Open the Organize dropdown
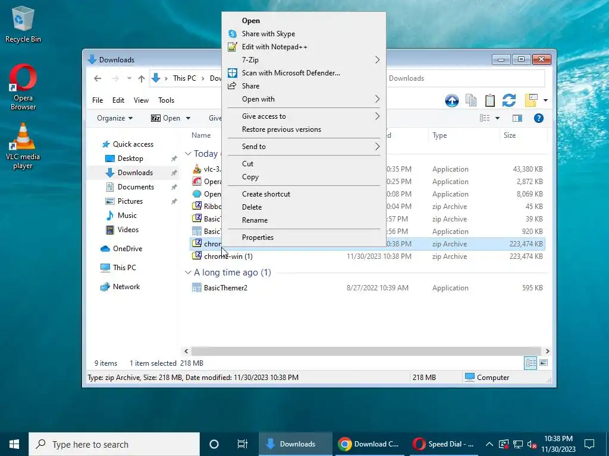 click(x=115, y=118)
